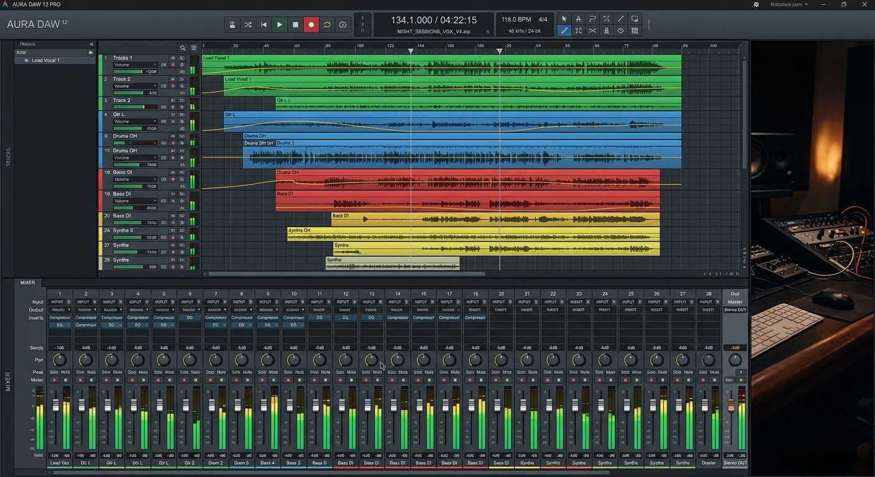
Task: Click the arrangement horizontal scrollbar
Action: [347, 273]
